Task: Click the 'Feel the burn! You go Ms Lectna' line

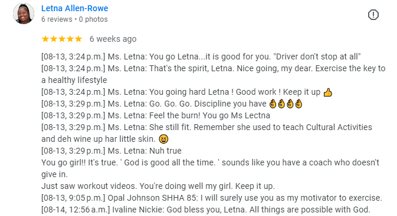Action: (x=156, y=115)
